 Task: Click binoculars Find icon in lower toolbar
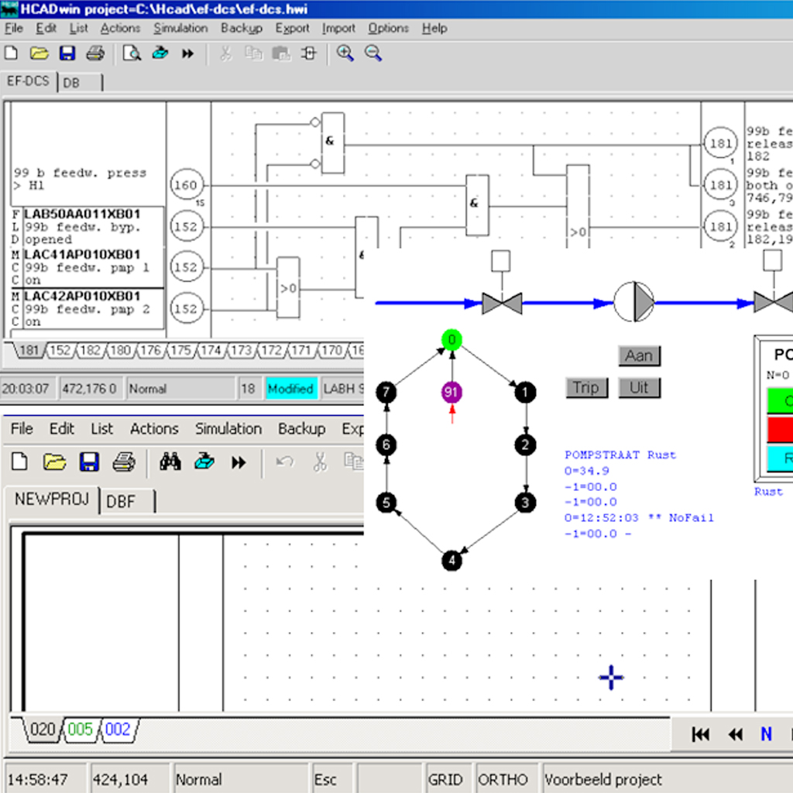170,462
